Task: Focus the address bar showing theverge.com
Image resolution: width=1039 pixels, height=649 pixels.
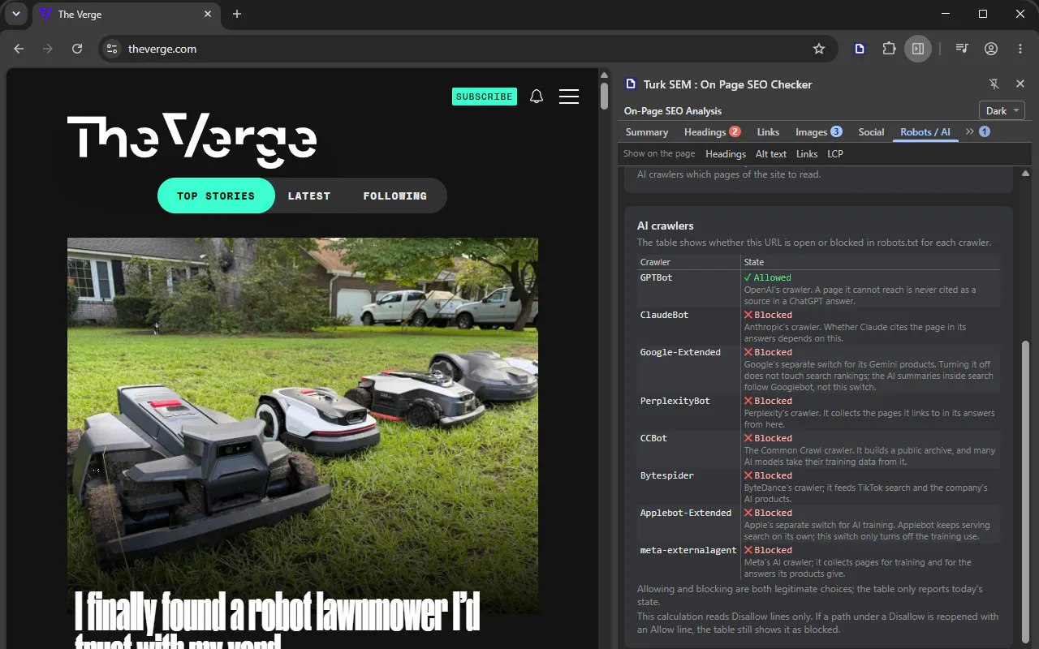Action: pyautogui.click(x=467, y=49)
